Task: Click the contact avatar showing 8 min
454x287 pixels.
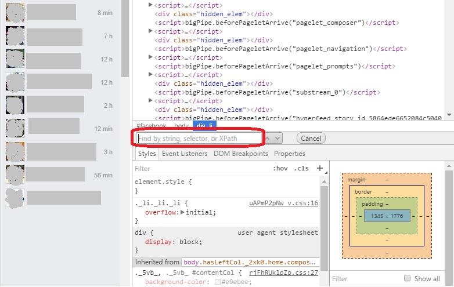Action: pyautogui.click(x=15, y=12)
